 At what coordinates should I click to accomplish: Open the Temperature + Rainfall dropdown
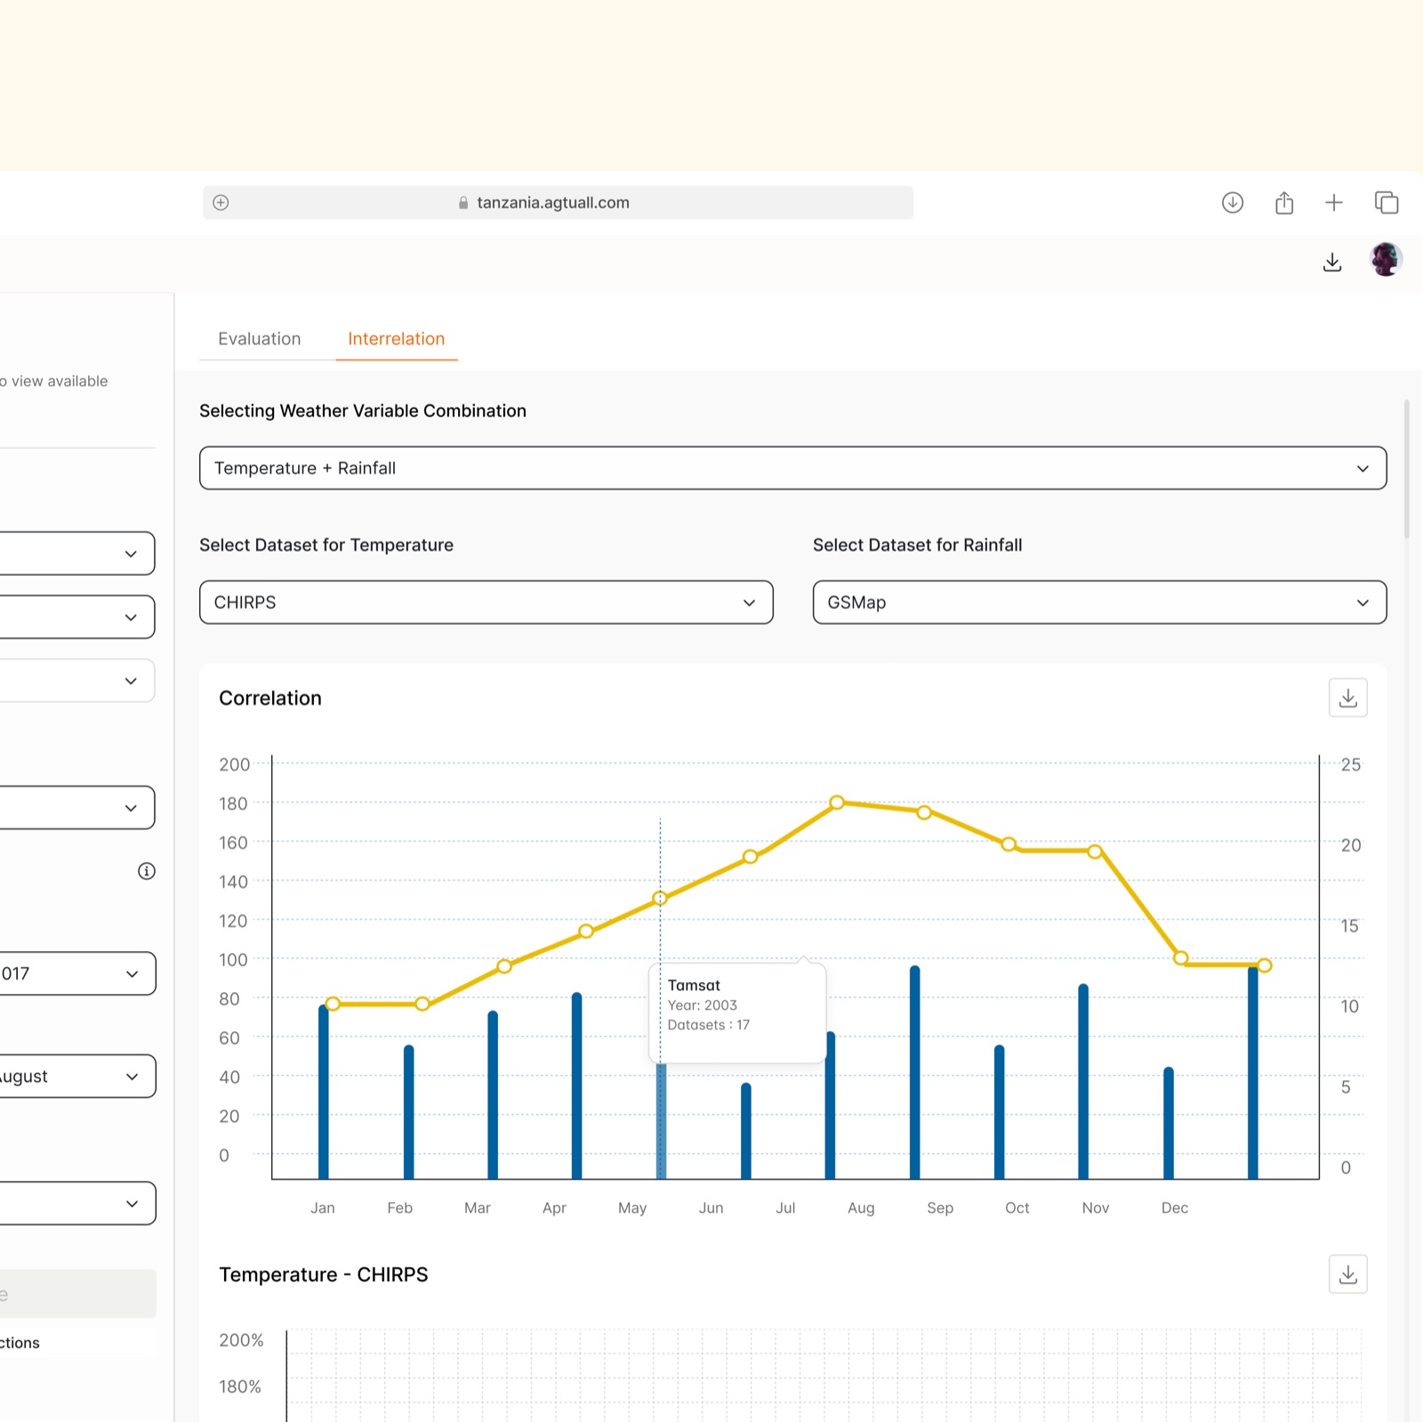pyautogui.click(x=793, y=468)
